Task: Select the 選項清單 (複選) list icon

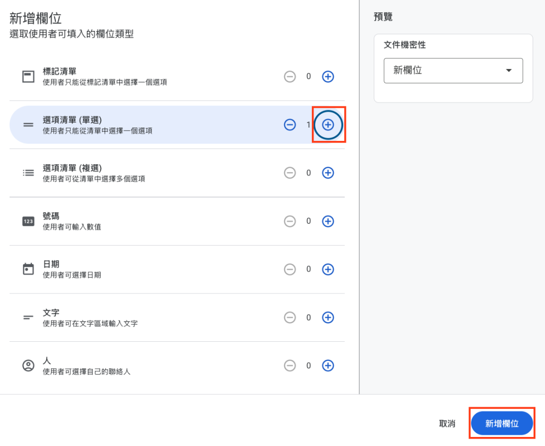Action: (28, 173)
